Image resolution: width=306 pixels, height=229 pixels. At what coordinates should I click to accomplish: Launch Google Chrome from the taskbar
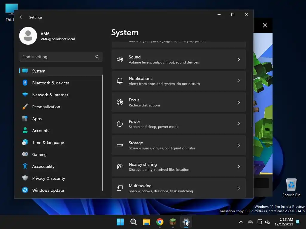point(160,222)
